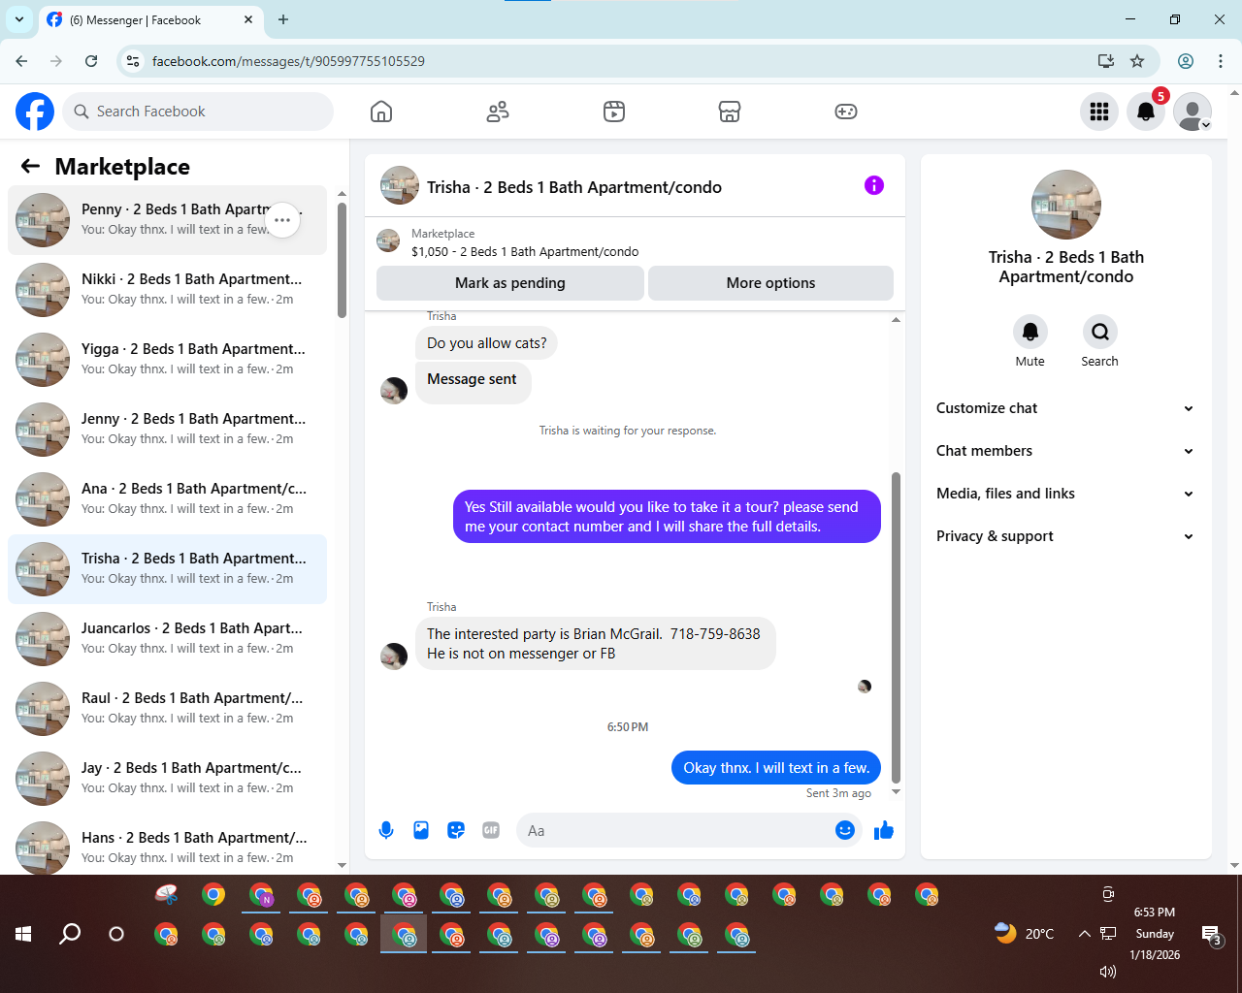Open the Facebook menu grid icon
1242x993 pixels.
point(1099,112)
